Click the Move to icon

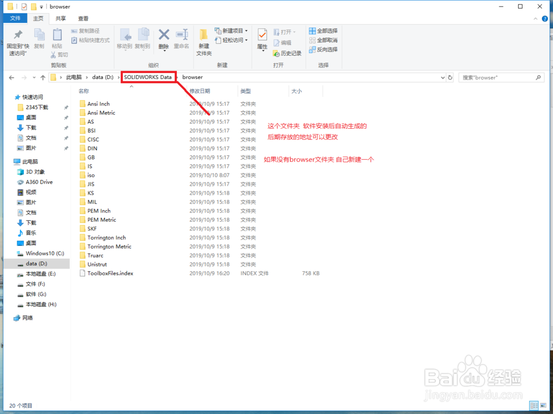(x=125, y=35)
